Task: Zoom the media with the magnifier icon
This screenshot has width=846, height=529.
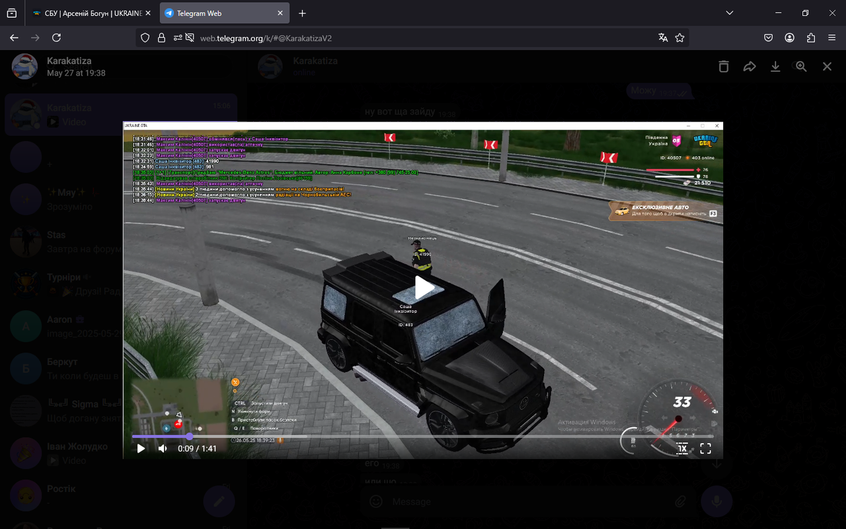Action: pyautogui.click(x=801, y=66)
